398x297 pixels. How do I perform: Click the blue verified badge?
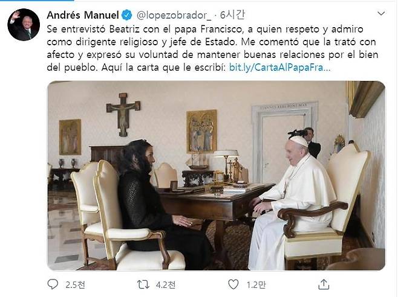(x=125, y=14)
